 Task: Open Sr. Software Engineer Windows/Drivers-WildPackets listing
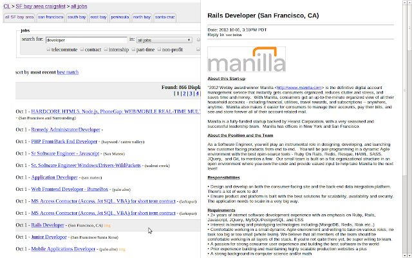(86, 165)
